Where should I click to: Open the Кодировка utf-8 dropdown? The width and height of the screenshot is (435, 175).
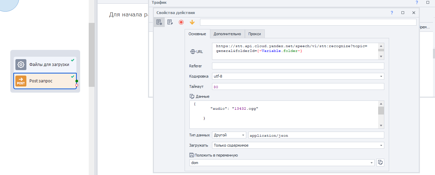(381, 76)
